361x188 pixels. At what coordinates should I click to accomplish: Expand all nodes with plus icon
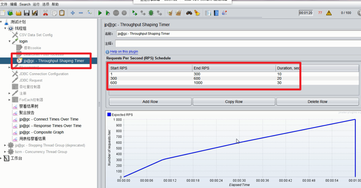[x=73, y=13]
